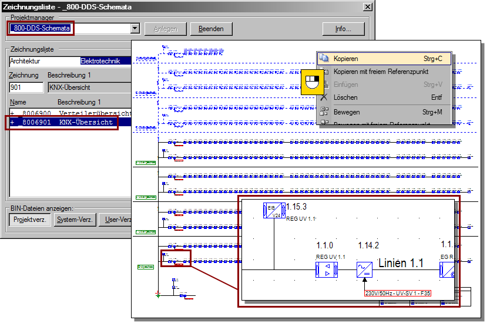Click the yellow mouse-button indicator icon
Viewport: 490px width, 327px height.
(313, 83)
